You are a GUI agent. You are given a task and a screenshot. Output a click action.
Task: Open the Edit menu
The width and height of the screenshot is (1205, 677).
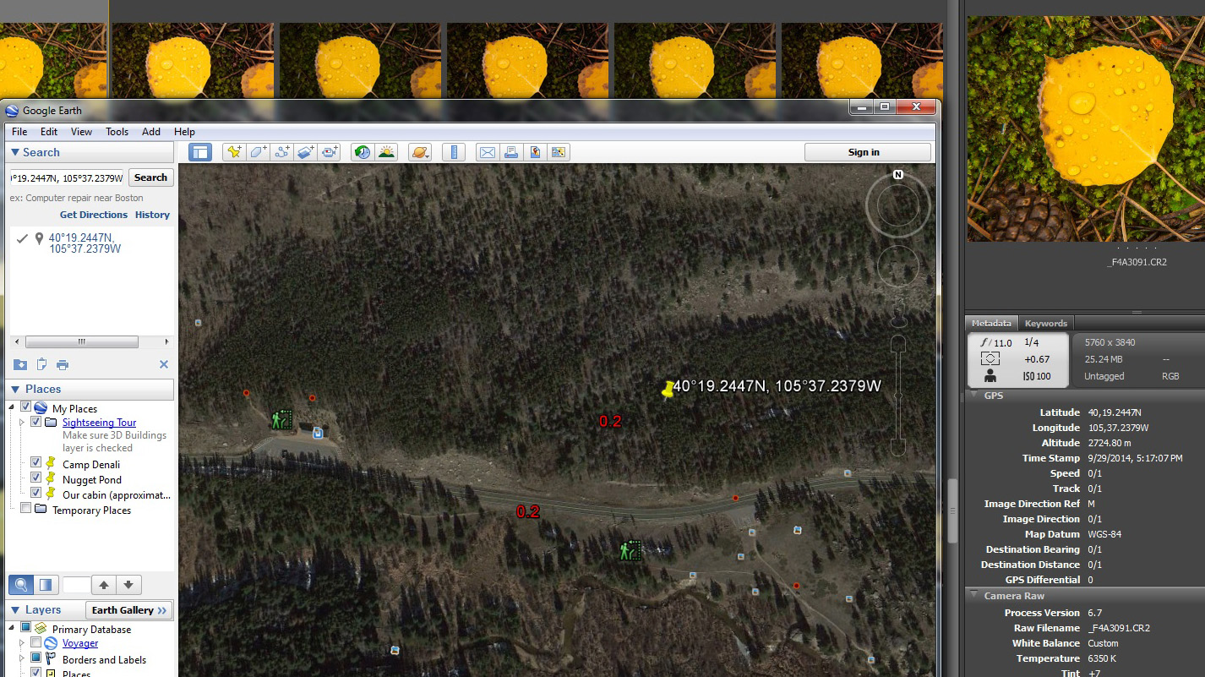coord(49,132)
